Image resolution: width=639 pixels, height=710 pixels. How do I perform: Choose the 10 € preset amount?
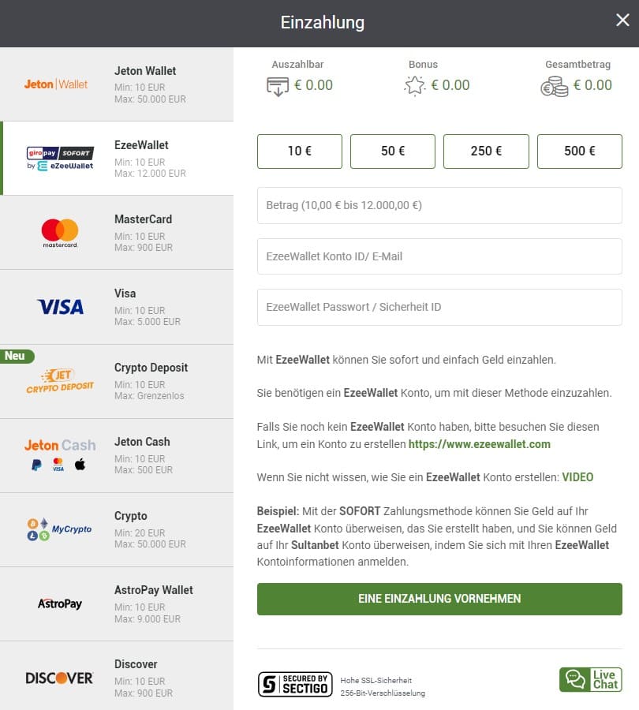click(x=300, y=151)
